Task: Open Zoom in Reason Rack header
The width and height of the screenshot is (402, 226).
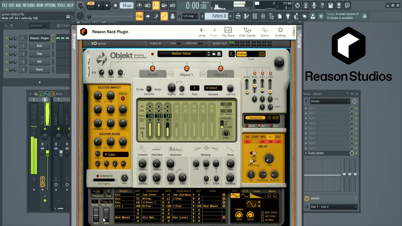Action: tap(265, 32)
